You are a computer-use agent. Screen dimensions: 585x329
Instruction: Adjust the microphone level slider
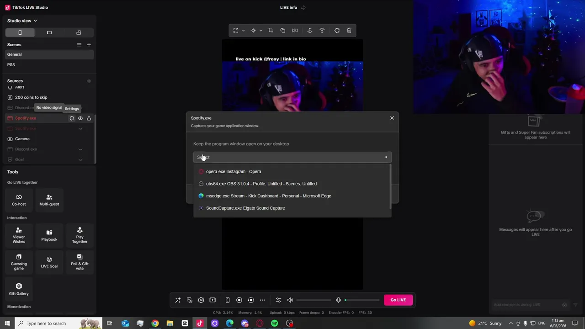coord(362,300)
